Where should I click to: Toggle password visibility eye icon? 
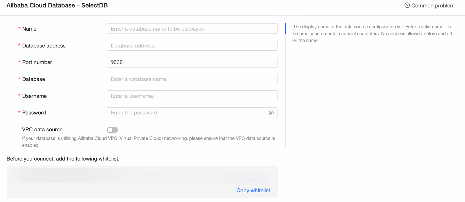pyautogui.click(x=271, y=113)
